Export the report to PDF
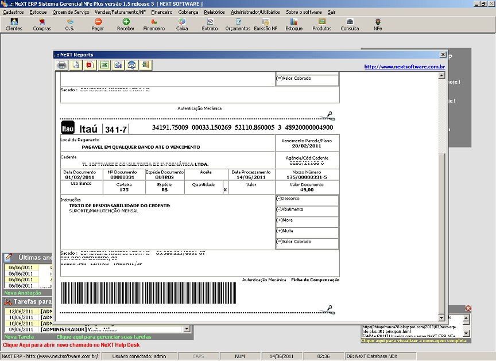This screenshot has width=496, height=361. [90, 65]
